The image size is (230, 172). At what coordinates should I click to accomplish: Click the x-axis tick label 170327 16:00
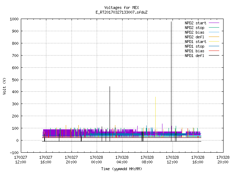coord(46,160)
